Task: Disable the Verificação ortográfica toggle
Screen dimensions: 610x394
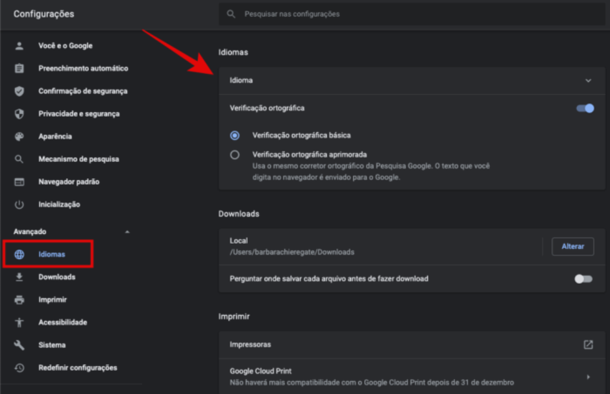Action: click(x=585, y=108)
